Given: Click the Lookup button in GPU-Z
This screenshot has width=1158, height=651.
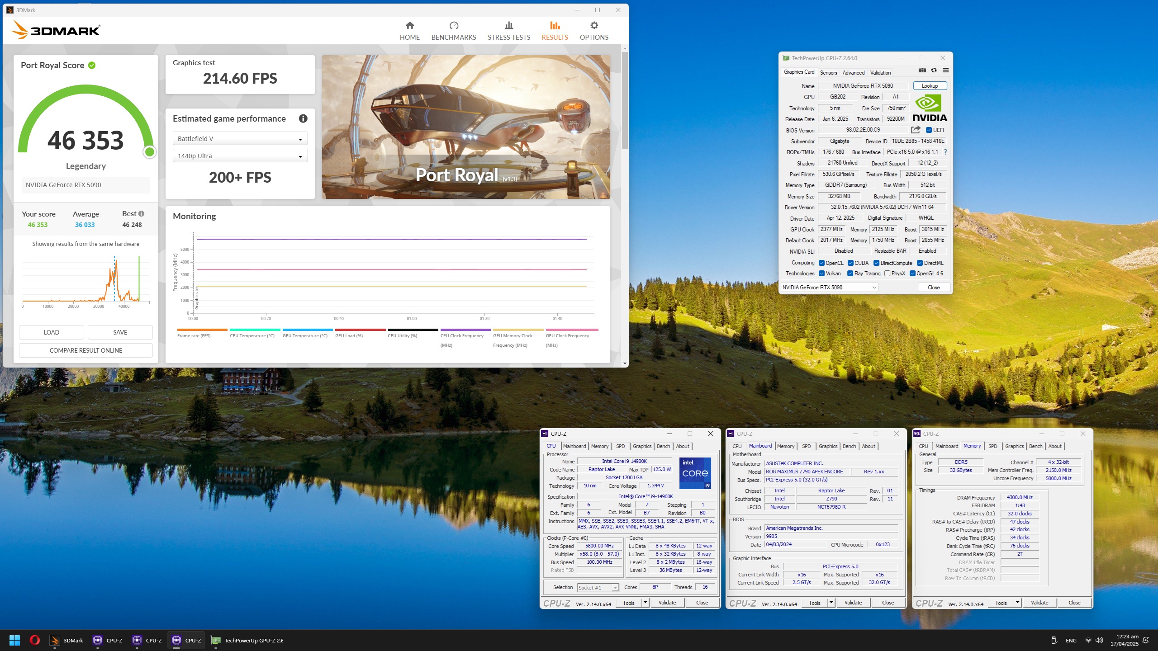Looking at the screenshot, I should click(930, 86).
